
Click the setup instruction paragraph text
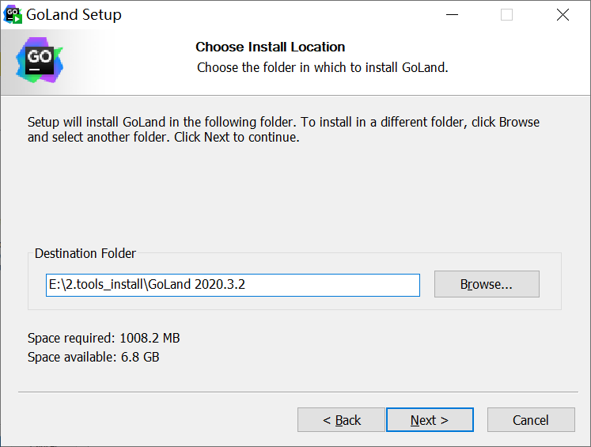[283, 130]
